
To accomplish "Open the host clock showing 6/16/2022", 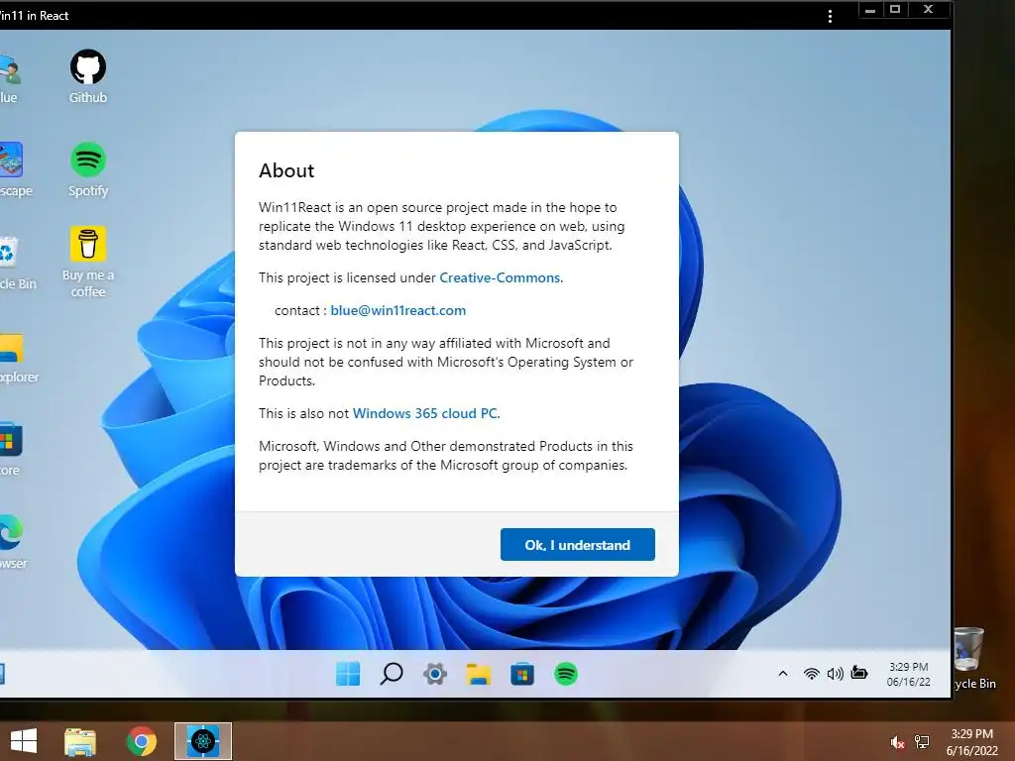I will 972,742.
